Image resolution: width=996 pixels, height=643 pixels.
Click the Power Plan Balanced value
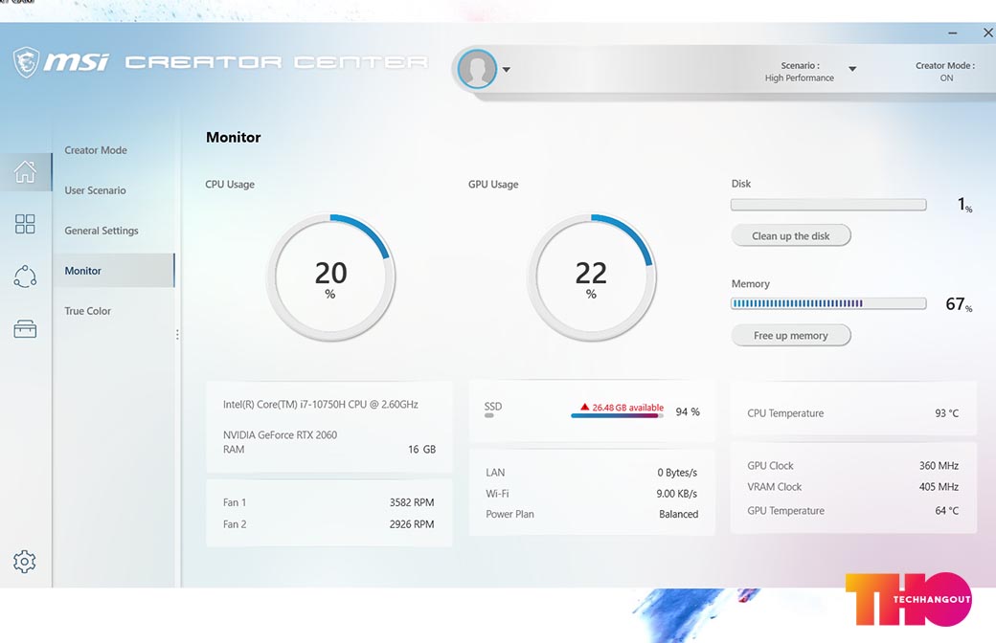(x=678, y=514)
